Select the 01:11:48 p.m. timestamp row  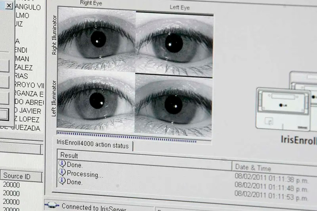click(x=271, y=186)
